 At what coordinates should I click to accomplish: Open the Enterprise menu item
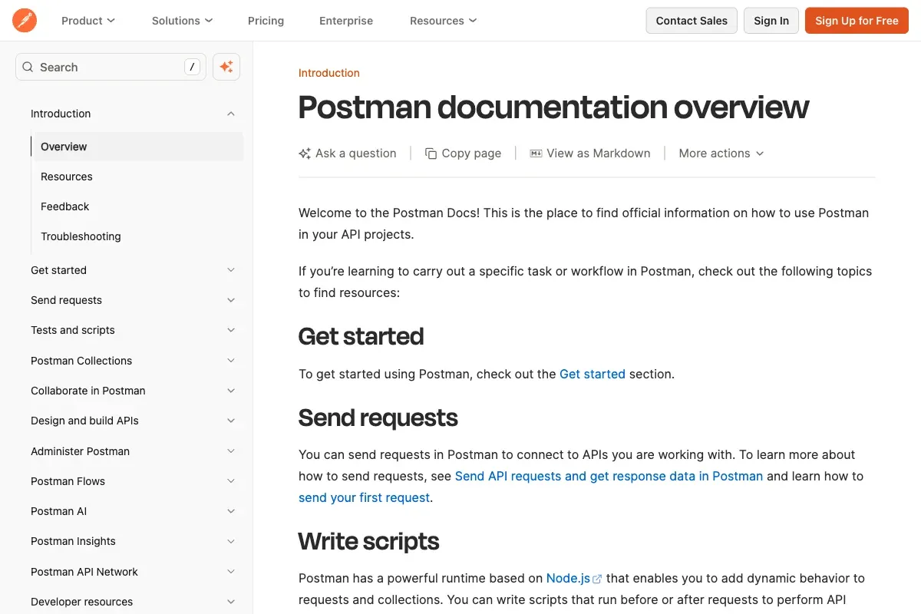346,21
